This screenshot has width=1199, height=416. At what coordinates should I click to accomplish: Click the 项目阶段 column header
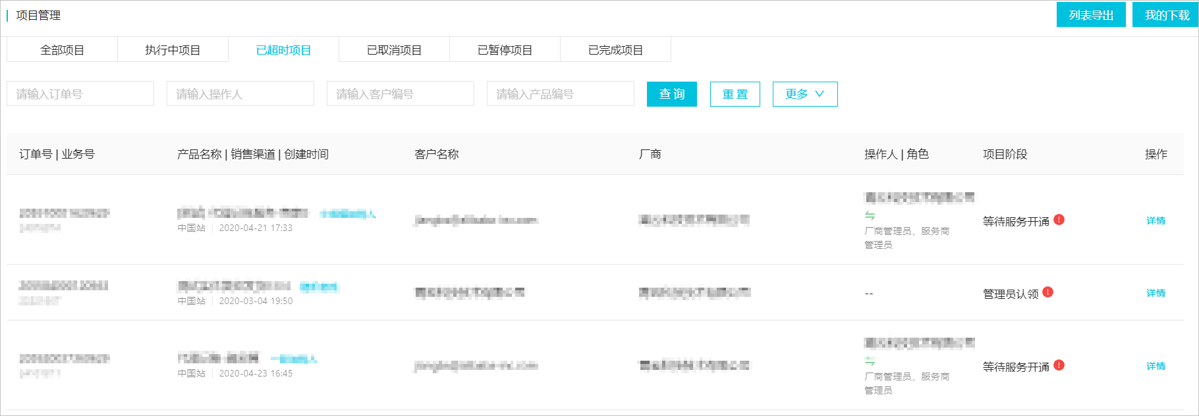(1005, 154)
